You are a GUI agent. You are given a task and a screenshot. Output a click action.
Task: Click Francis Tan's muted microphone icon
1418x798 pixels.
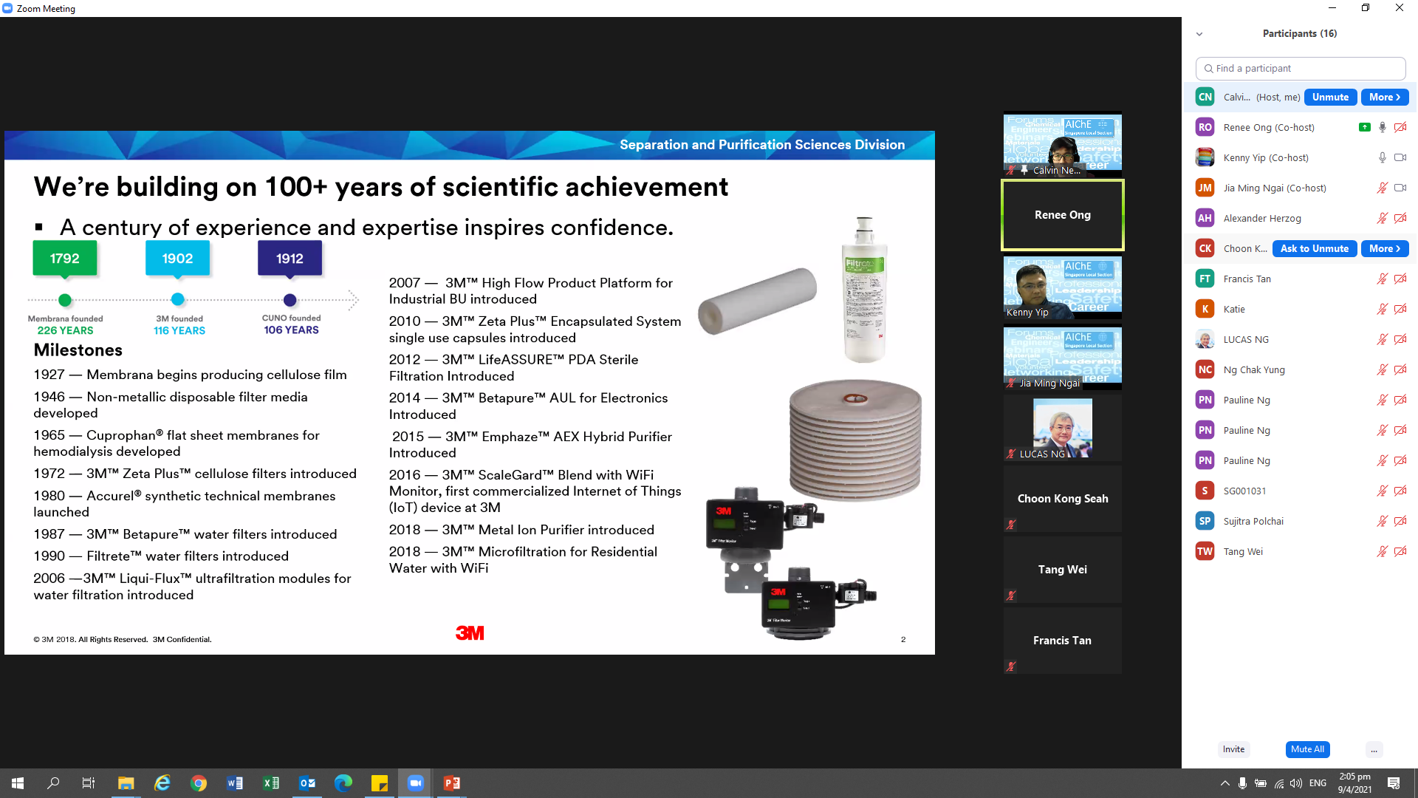[x=1382, y=279]
